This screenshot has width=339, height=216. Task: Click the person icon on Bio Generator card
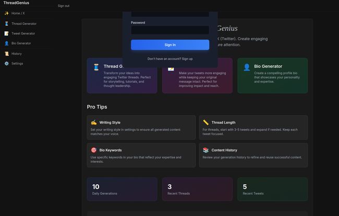[x=247, y=67]
